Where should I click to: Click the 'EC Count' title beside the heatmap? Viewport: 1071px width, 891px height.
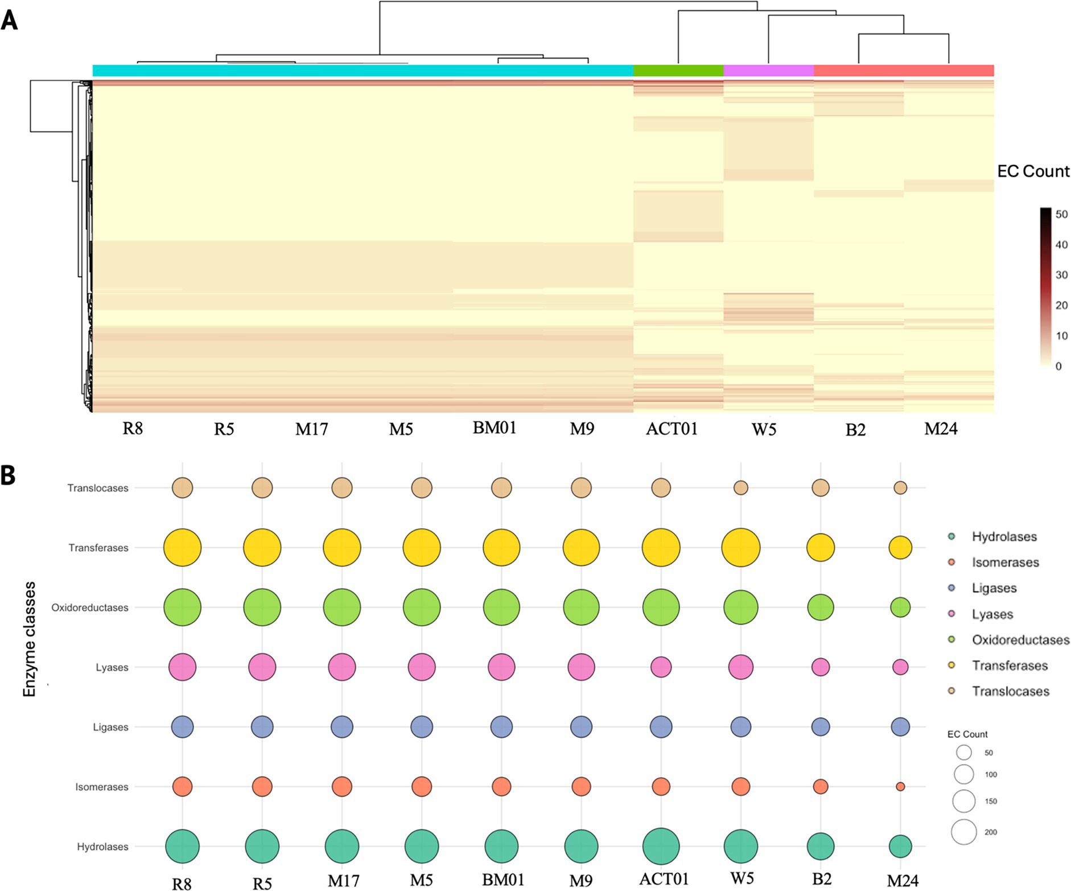(x=1033, y=171)
